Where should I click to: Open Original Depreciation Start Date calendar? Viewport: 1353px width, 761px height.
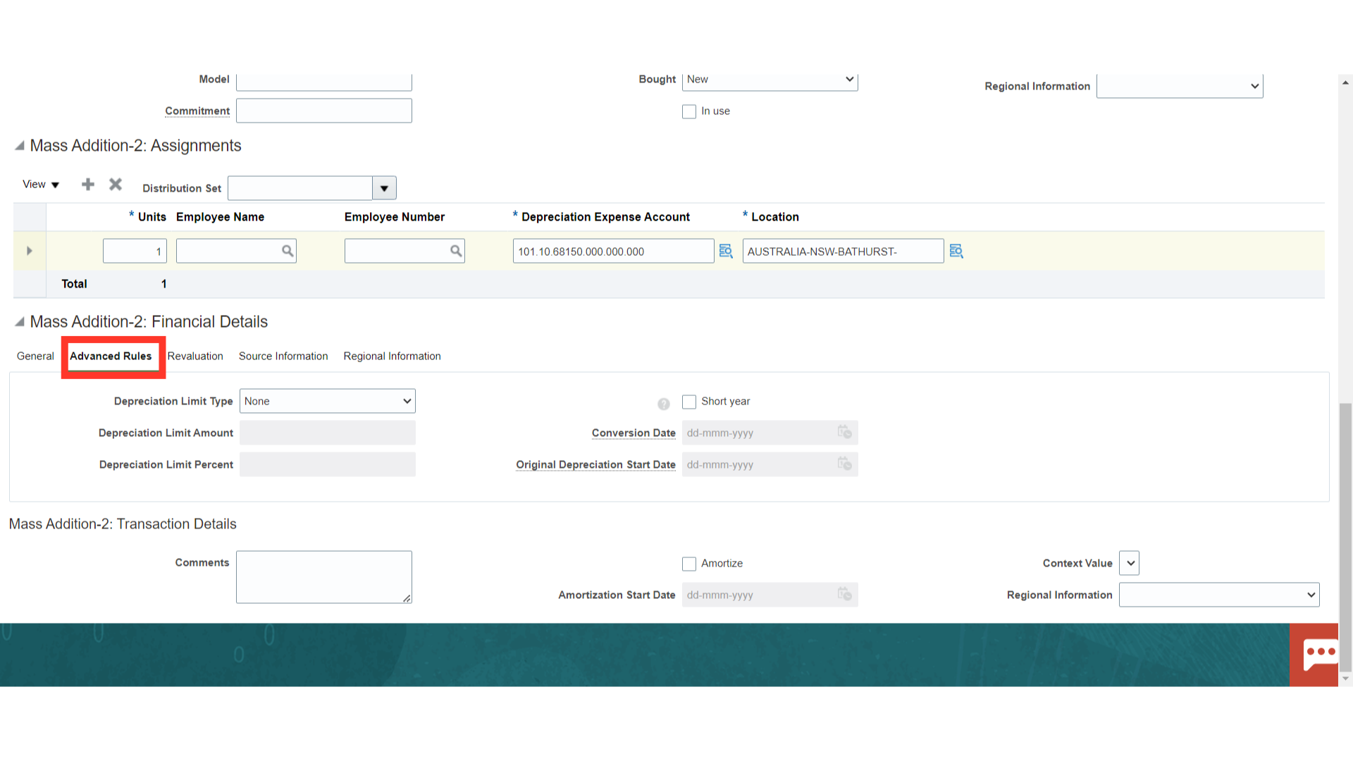844,464
